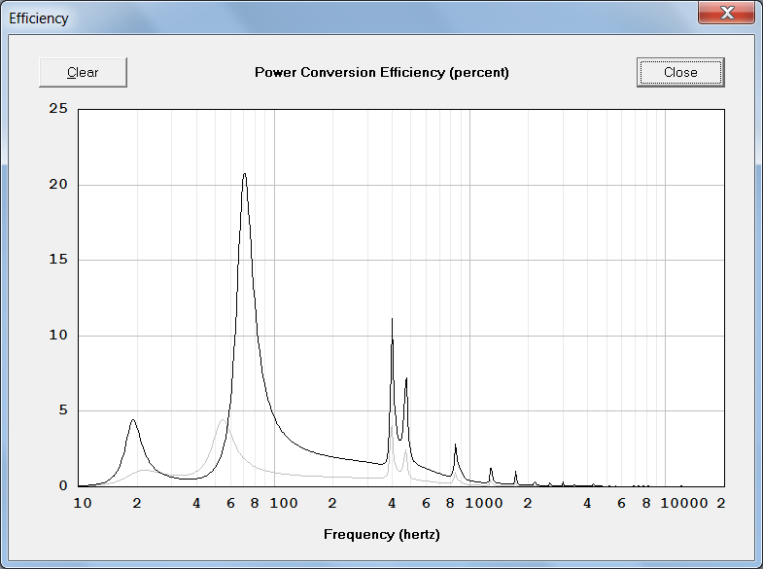Close the Efficiency window with the red X
This screenshot has height=569, width=763.
tap(726, 13)
